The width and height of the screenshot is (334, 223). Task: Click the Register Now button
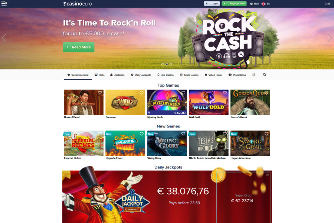(234, 4)
